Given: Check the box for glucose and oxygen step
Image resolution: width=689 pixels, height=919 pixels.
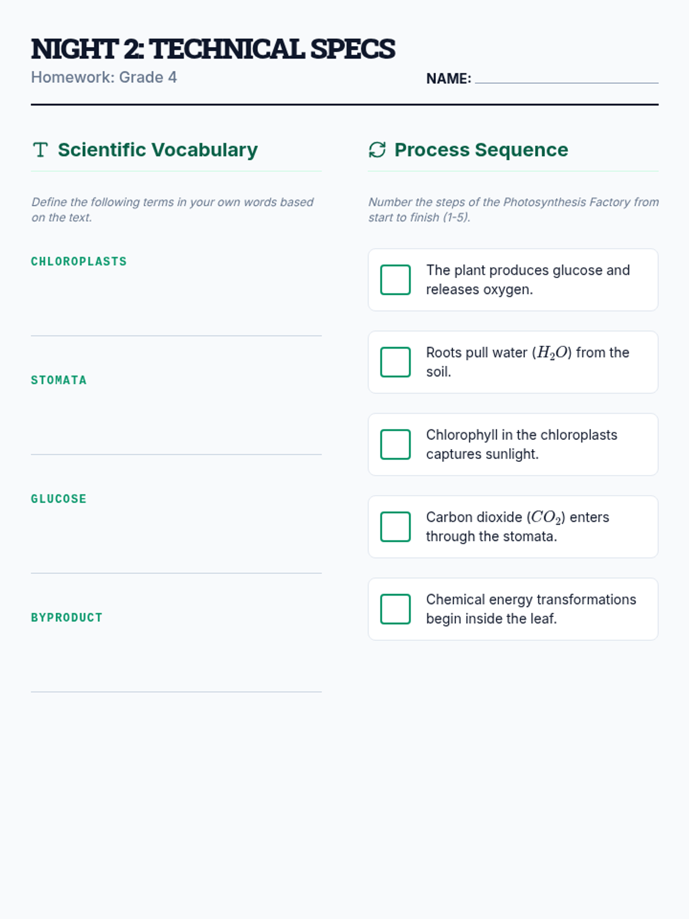Looking at the screenshot, I should coord(396,280).
